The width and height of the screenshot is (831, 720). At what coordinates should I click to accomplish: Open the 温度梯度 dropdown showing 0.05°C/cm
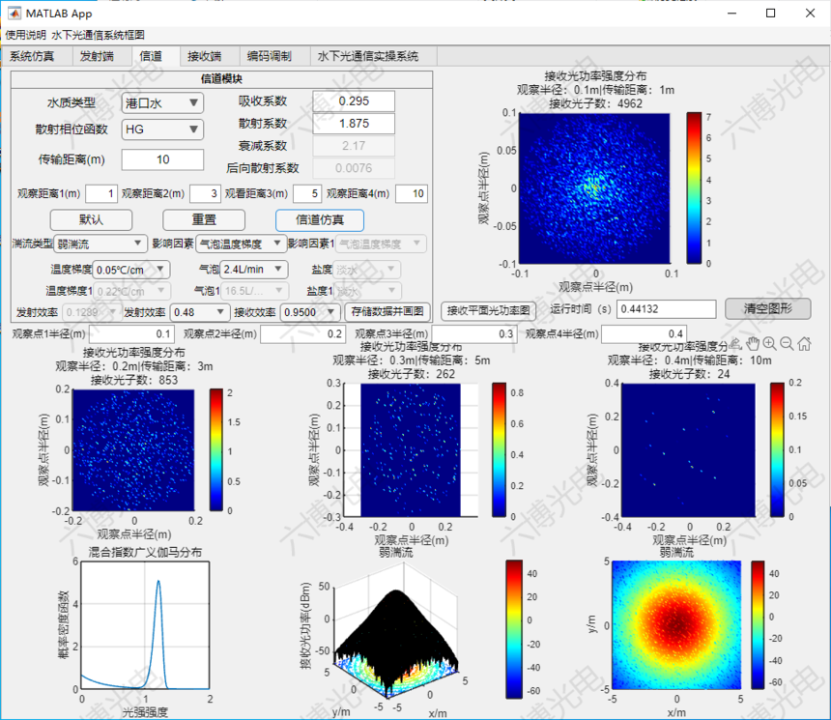pos(130,270)
